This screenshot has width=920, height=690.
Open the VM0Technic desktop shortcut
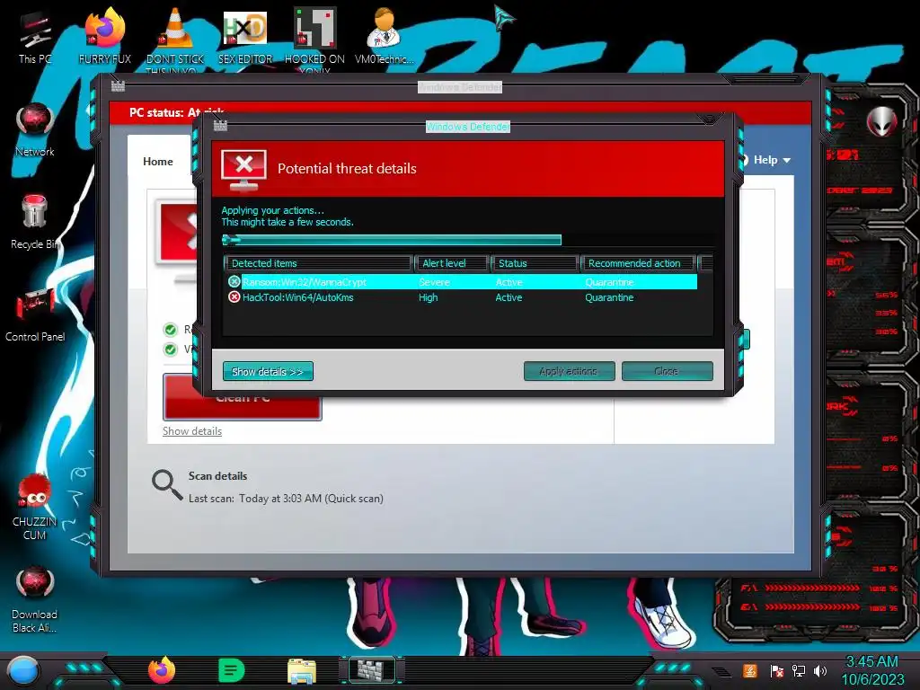[385, 36]
